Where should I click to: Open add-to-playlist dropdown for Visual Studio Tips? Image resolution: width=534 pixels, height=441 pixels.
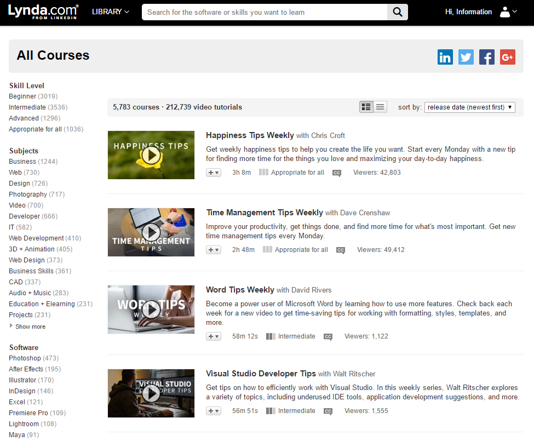tap(214, 411)
